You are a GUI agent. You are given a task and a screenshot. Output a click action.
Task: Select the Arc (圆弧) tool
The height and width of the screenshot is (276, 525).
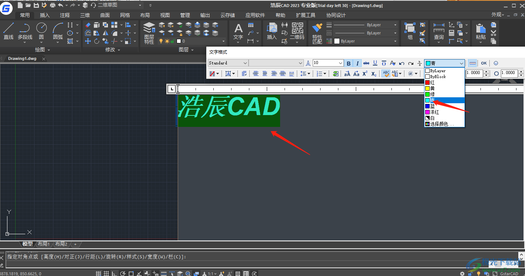pyautogui.click(x=58, y=31)
